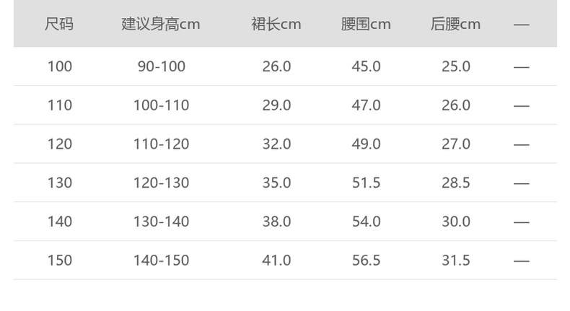This screenshot has width=570, height=311.
Task: Click the 28.5 back waist value
Action: (x=456, y=183)
